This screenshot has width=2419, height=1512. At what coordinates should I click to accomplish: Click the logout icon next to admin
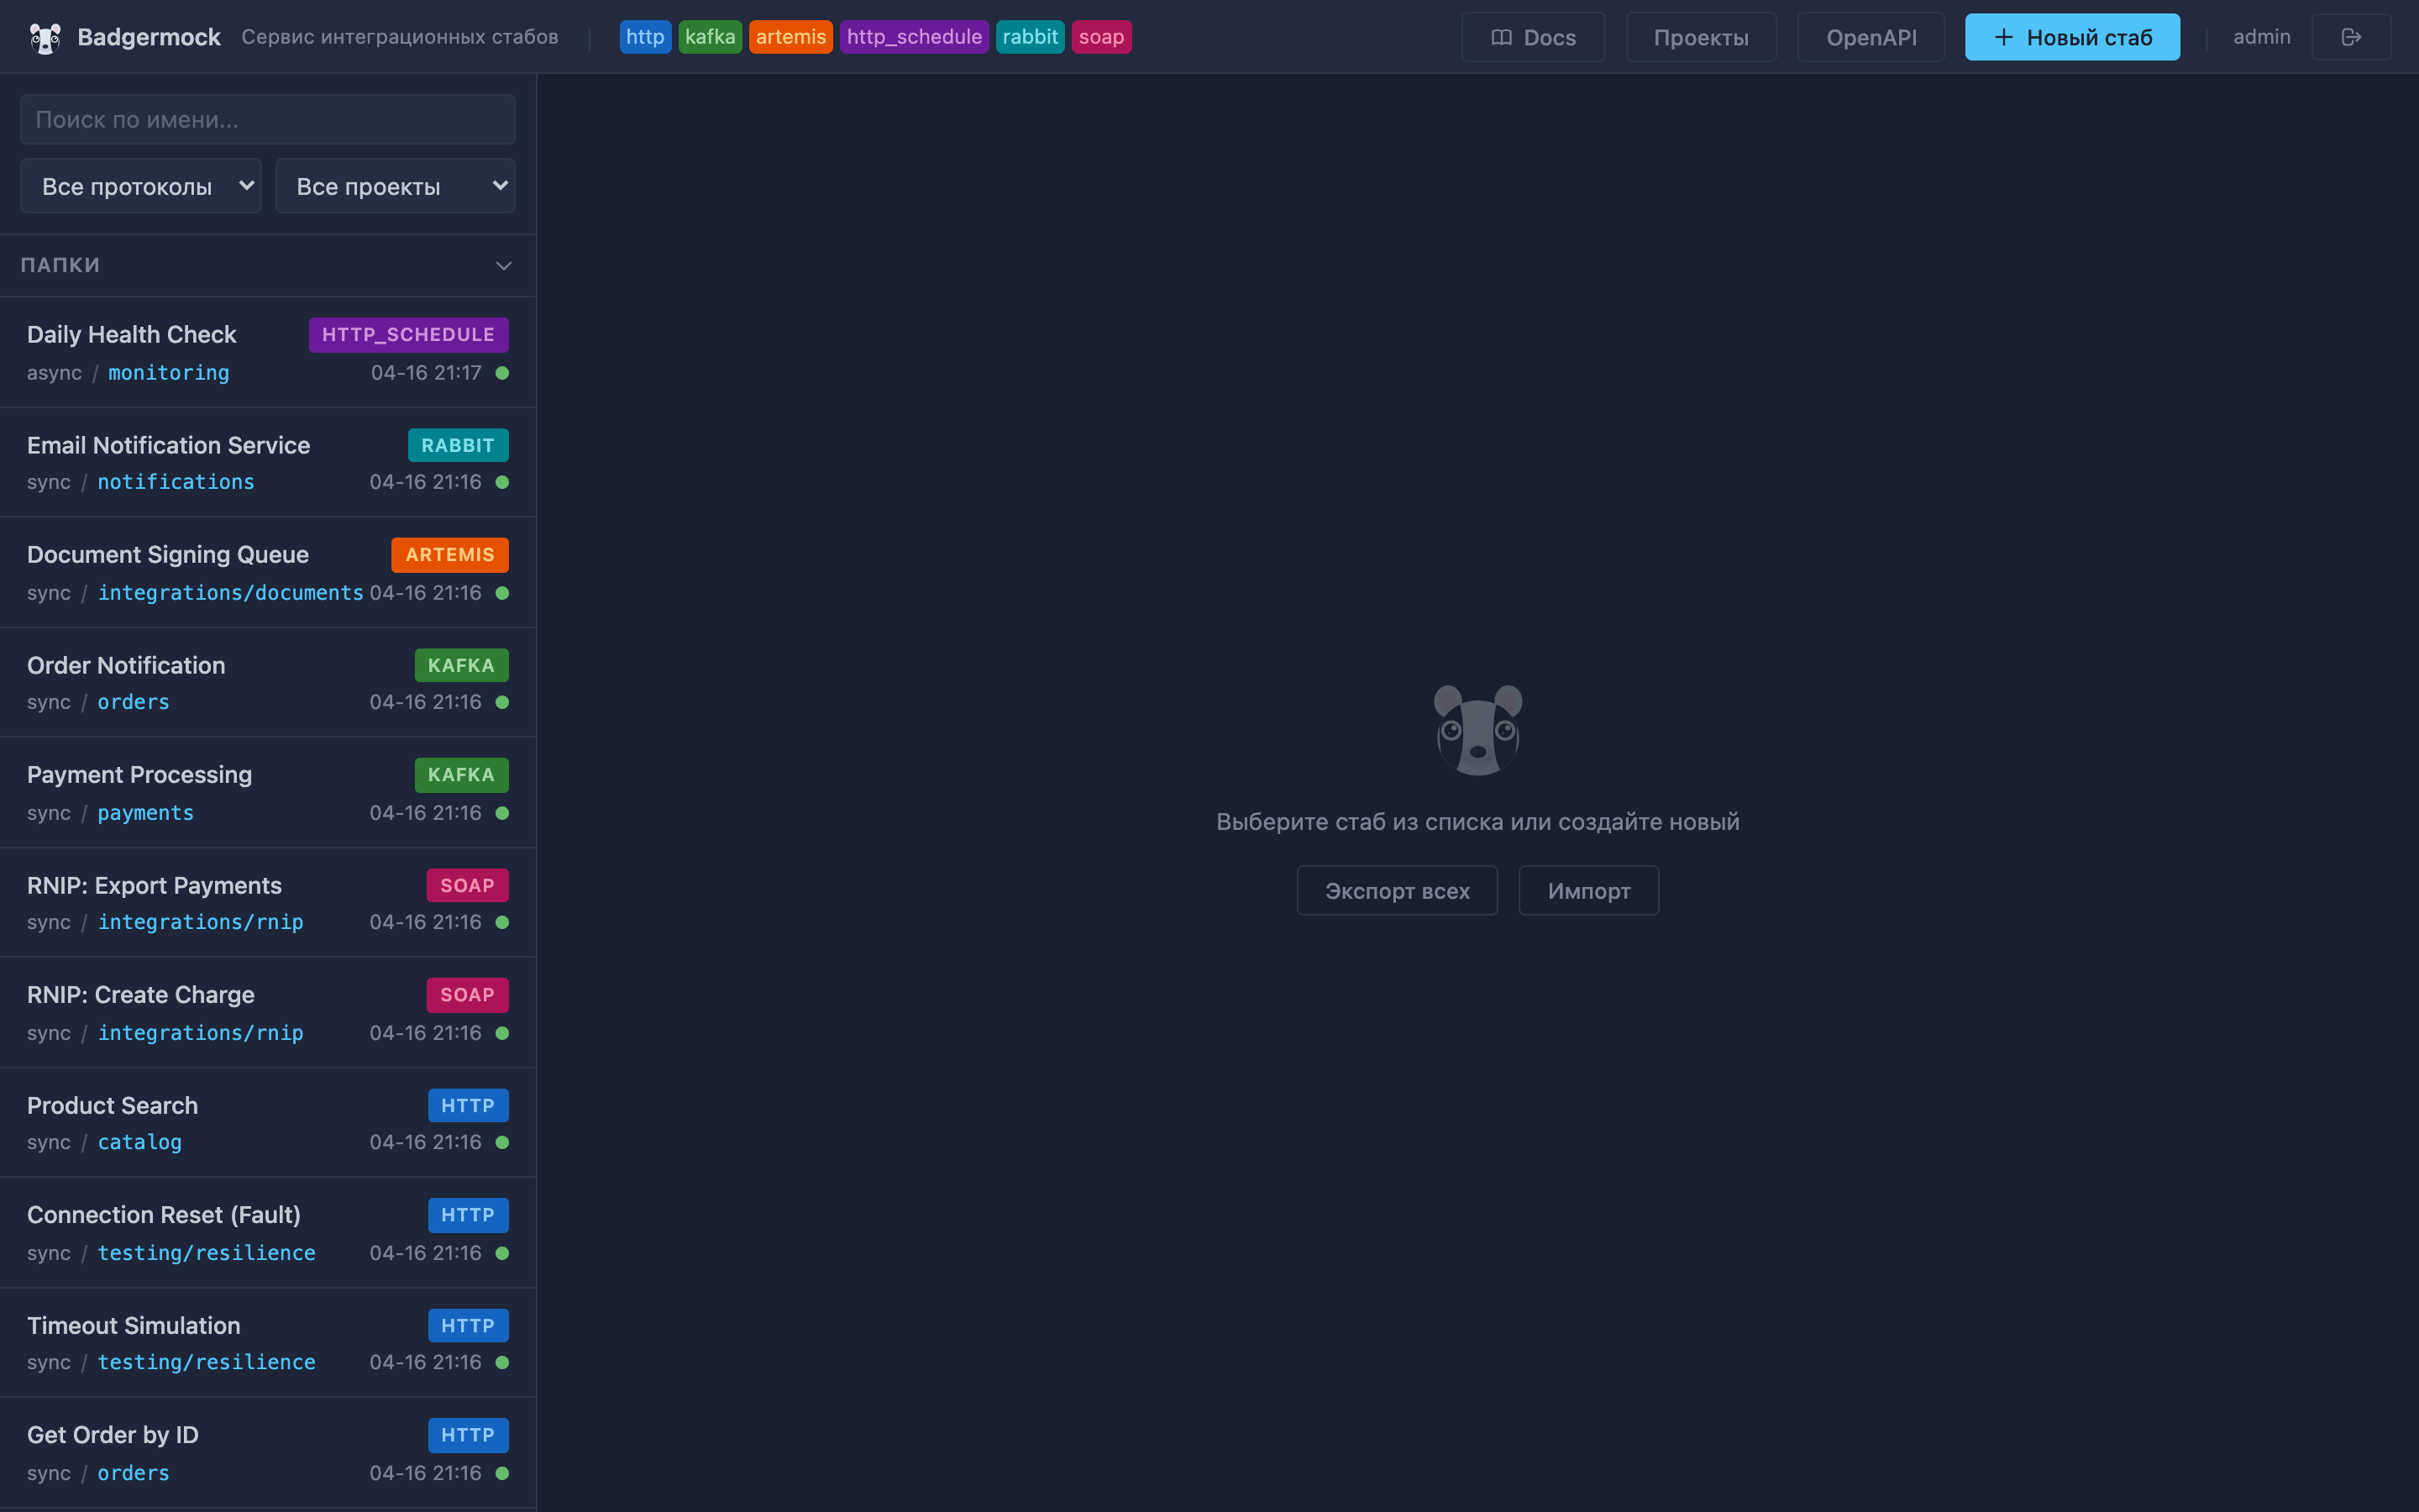(x=2351, y=37)
